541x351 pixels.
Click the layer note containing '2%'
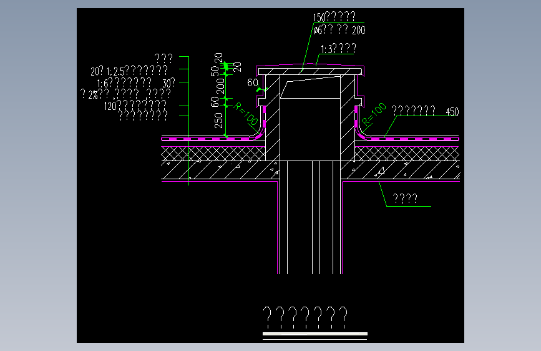pyautogui.click(x=125, y=94)
